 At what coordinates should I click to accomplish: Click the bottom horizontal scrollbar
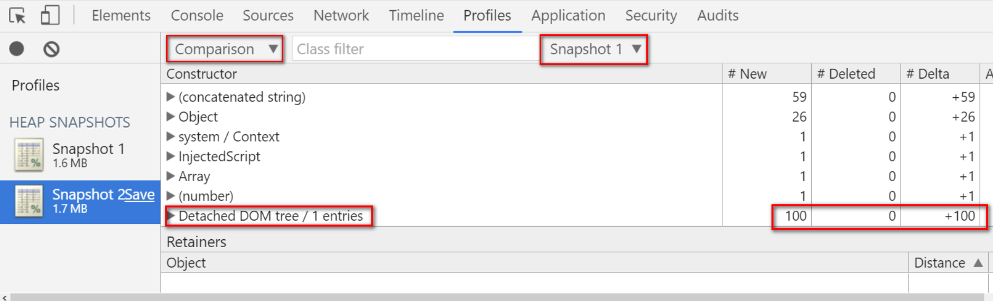(496, 297)
